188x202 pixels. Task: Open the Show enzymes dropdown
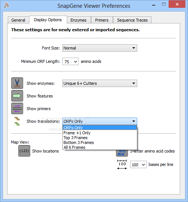[100, 83]
